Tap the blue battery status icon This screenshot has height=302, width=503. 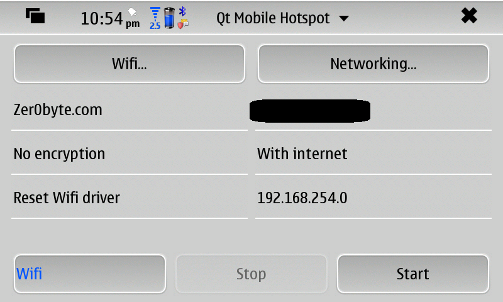pos(169,18)
